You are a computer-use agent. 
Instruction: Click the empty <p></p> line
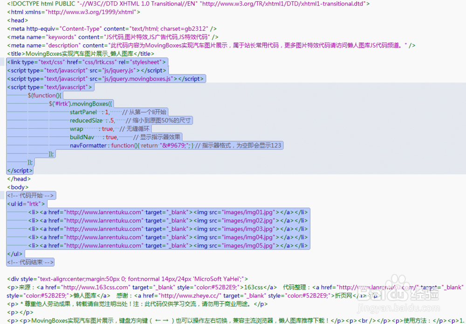coord(20,312)
